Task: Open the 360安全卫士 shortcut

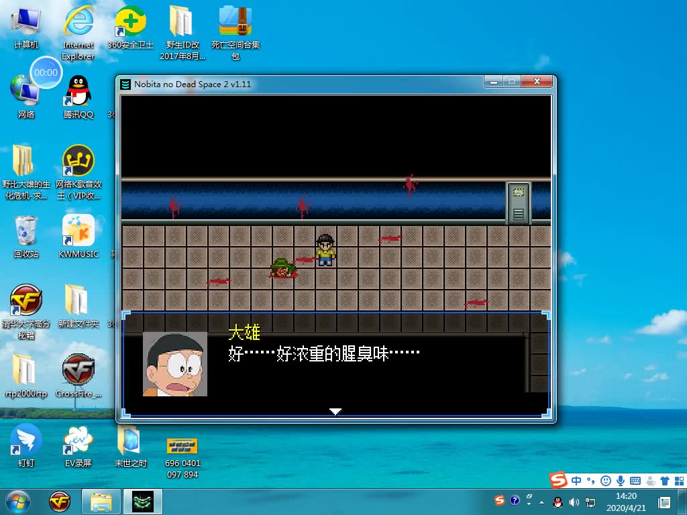Action: 130,27
